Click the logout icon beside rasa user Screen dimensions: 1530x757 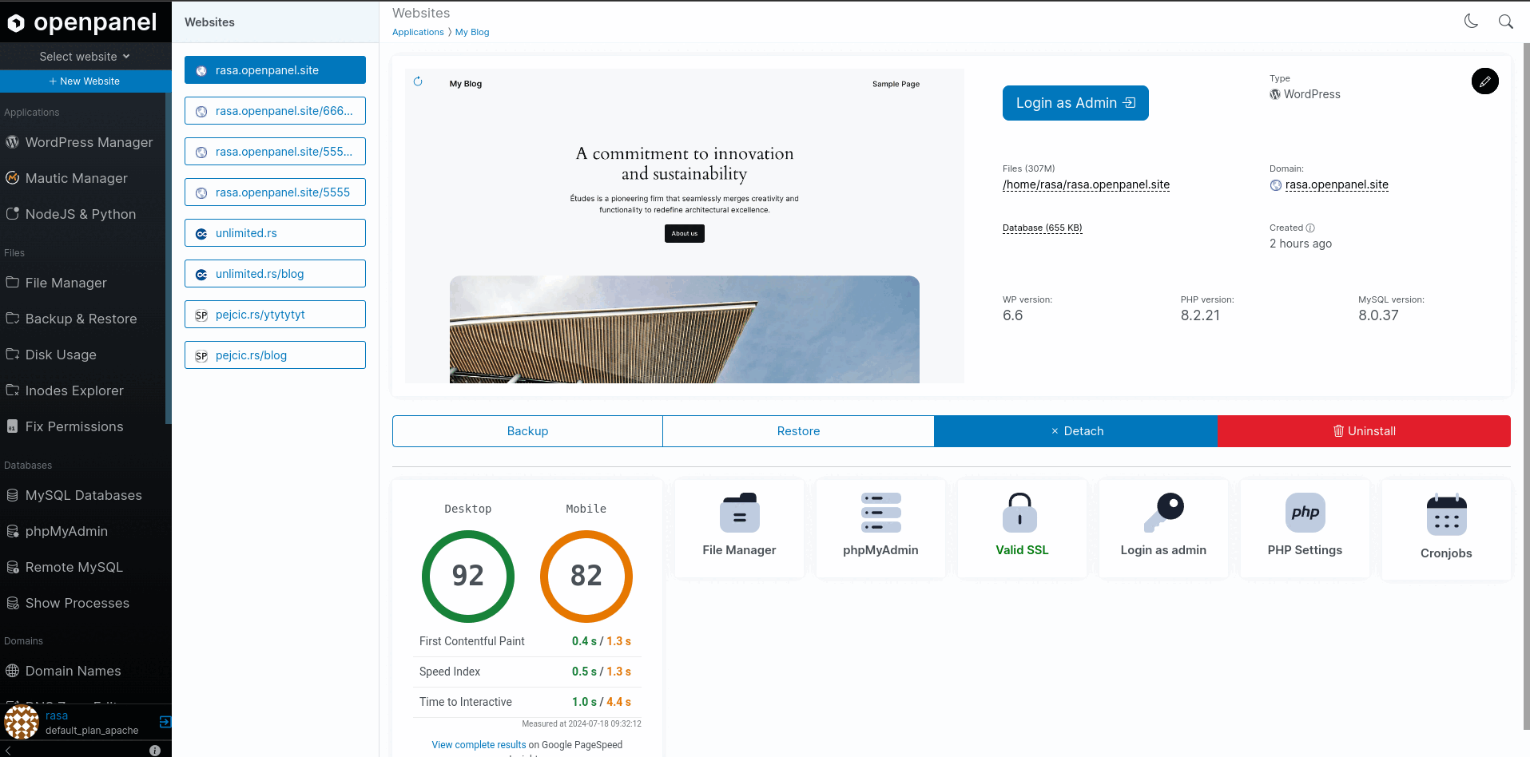[x=165, y=722]
